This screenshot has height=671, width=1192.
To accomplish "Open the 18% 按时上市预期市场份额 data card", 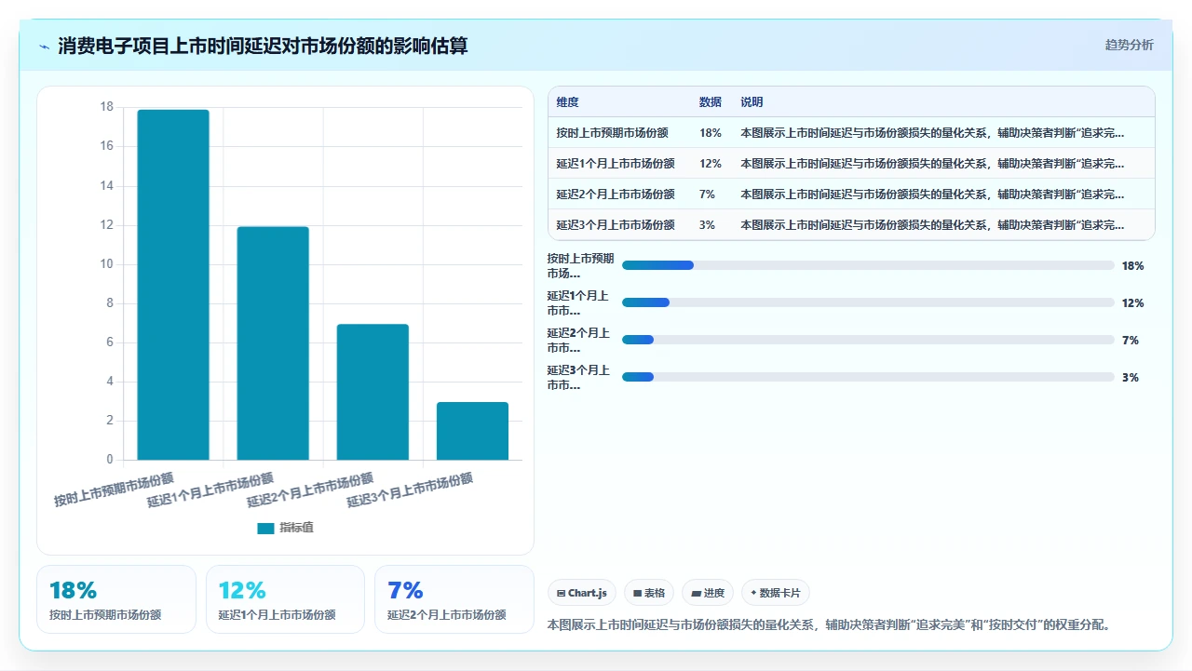I will pyautogui.click(x=116, y=599).
